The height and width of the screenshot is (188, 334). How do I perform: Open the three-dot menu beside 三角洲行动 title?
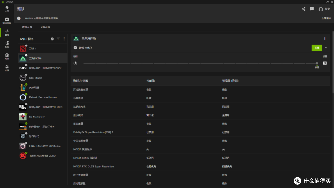pyautogui.click(x=325, y=39)
